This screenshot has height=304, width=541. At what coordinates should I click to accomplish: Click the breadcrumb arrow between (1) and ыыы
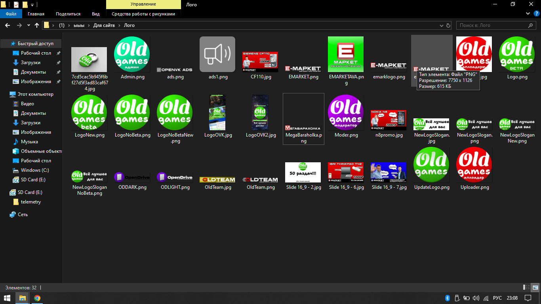[x=69, y=25]
